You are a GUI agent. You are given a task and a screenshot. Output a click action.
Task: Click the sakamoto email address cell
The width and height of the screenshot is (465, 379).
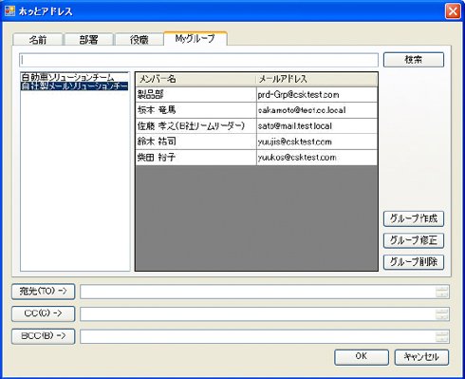tap(317, 110)
